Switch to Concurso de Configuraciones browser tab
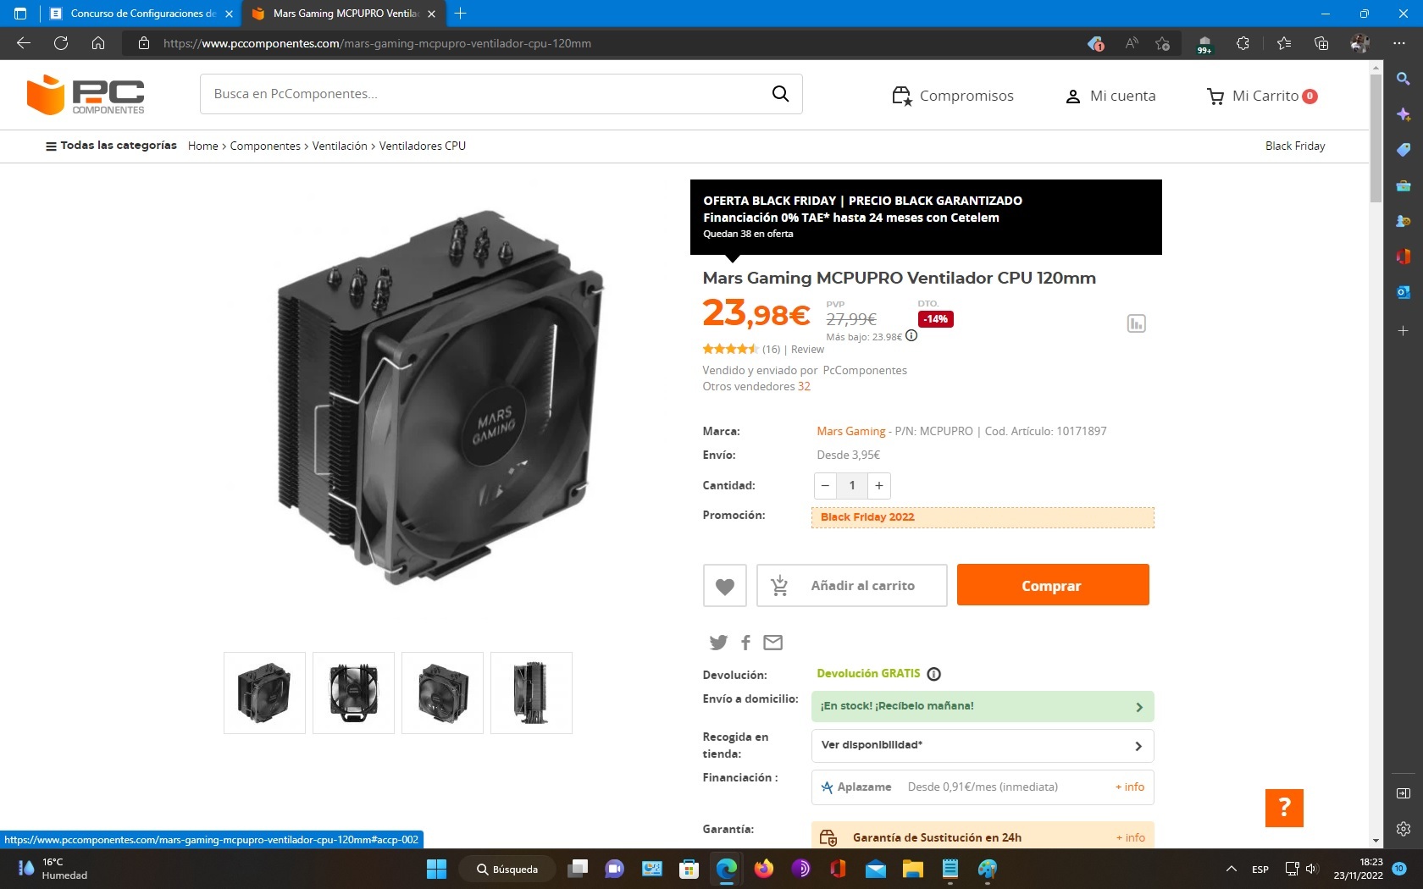This screenshot has height=889, width=1423. [141, 14]
